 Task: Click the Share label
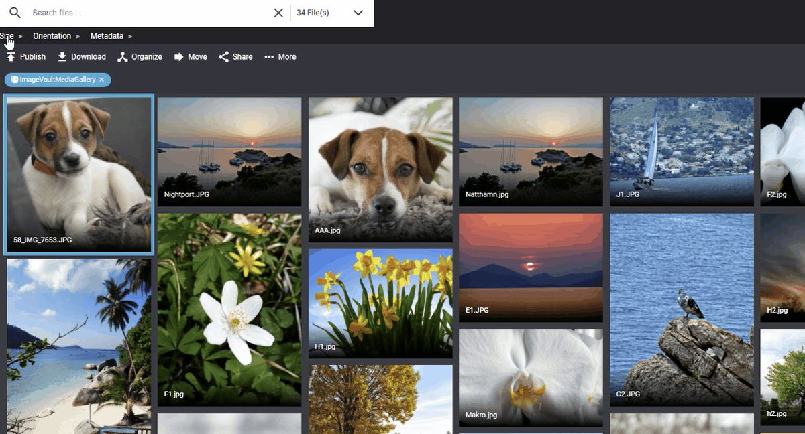pos(242,57)
